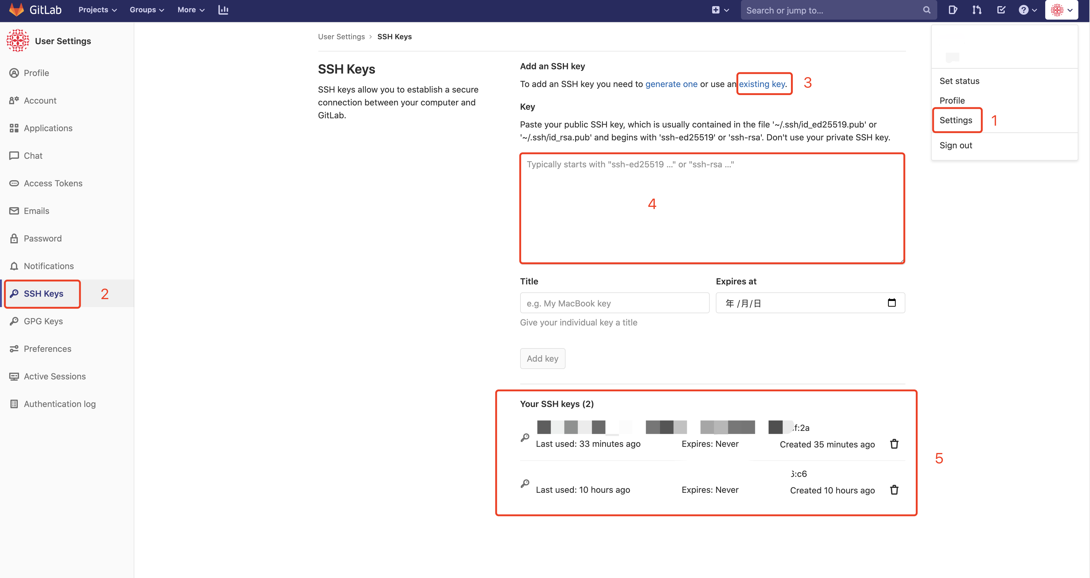Open the merge requests icon
Screen dimensions: 1090x578
pos(977,10)
